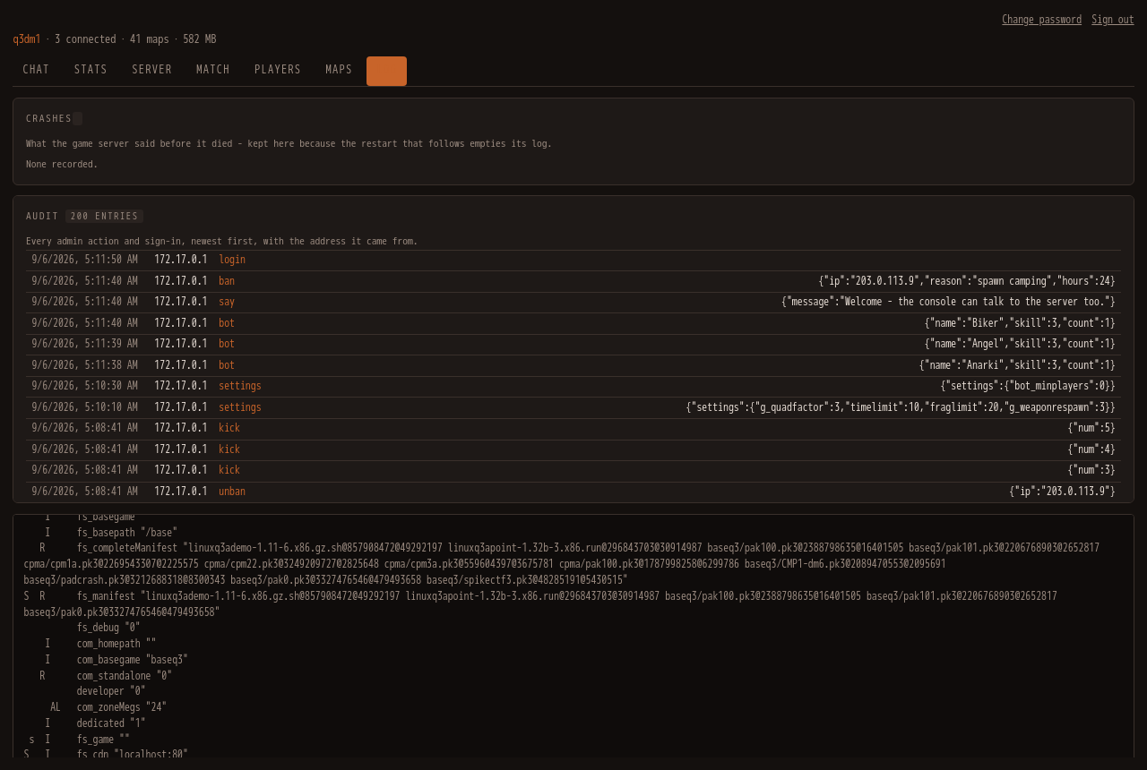The image size is (1147, 770).
Task: Click the q3dm1 map name in header
Action: pos(27,39)
